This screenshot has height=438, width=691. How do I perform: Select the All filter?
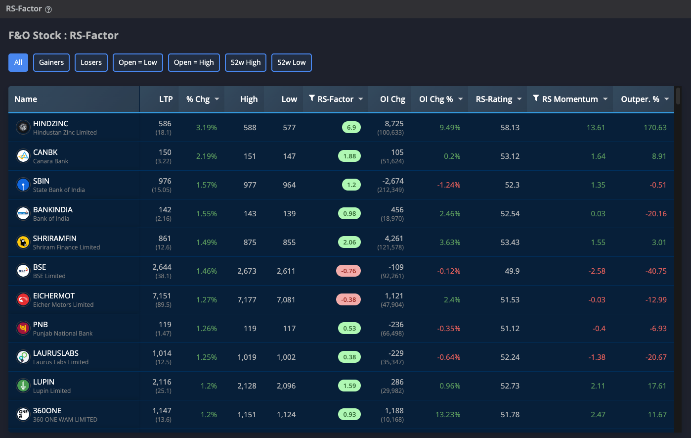(x=18, y=62)
